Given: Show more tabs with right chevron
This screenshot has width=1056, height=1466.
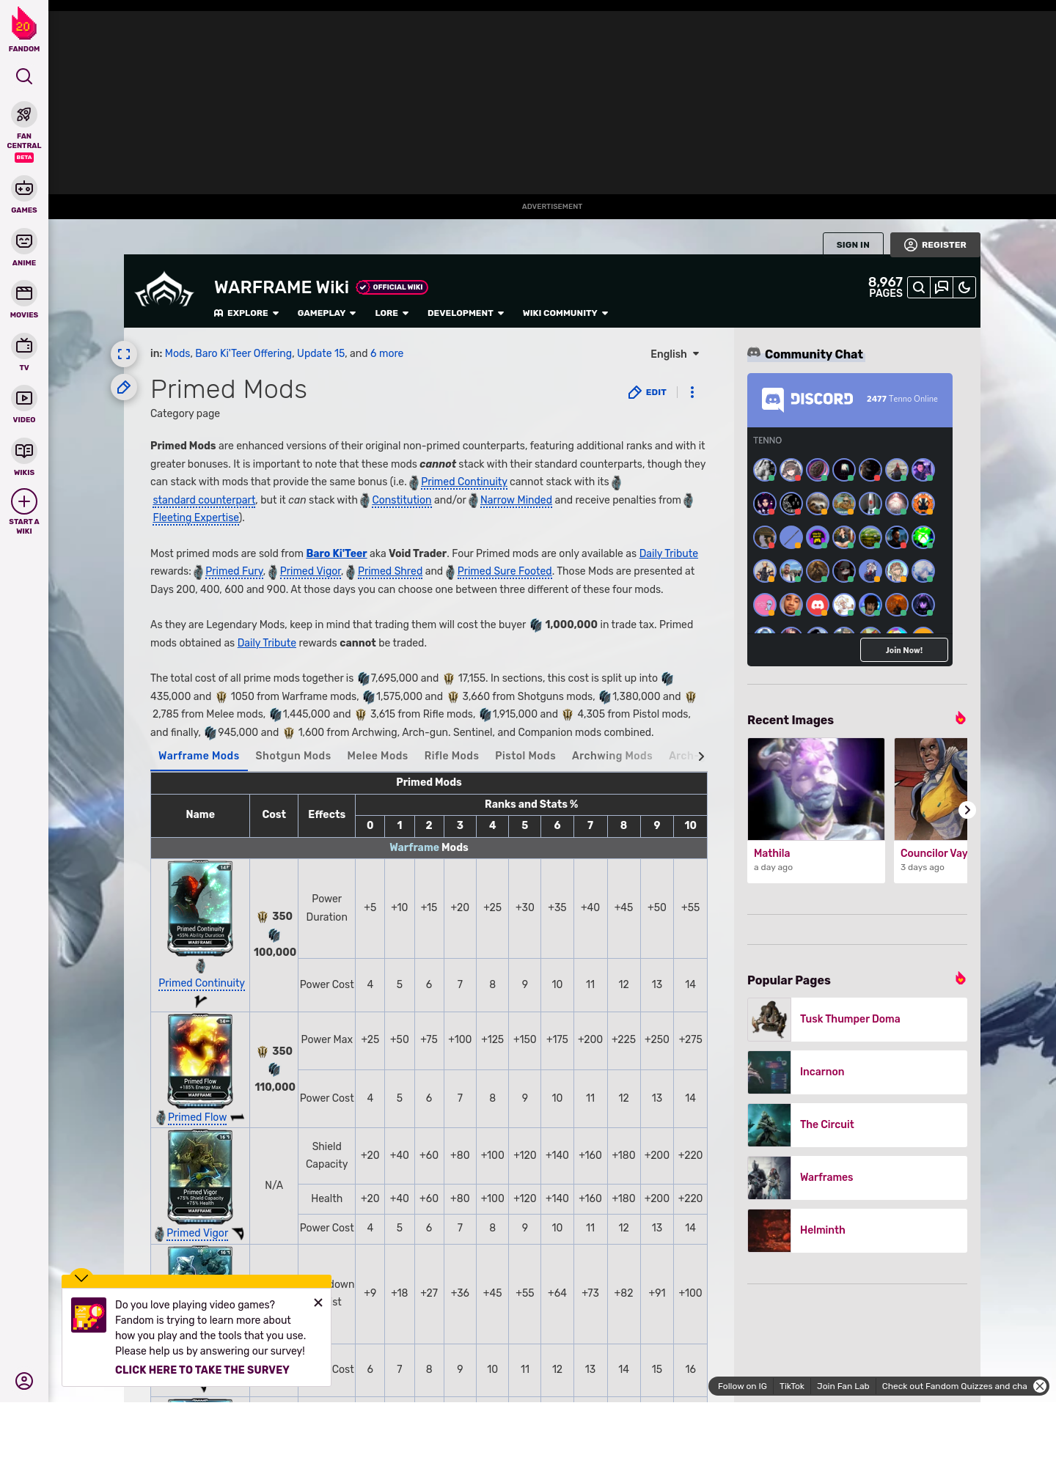Looking at the screenshot, I should tap(701, 756).
